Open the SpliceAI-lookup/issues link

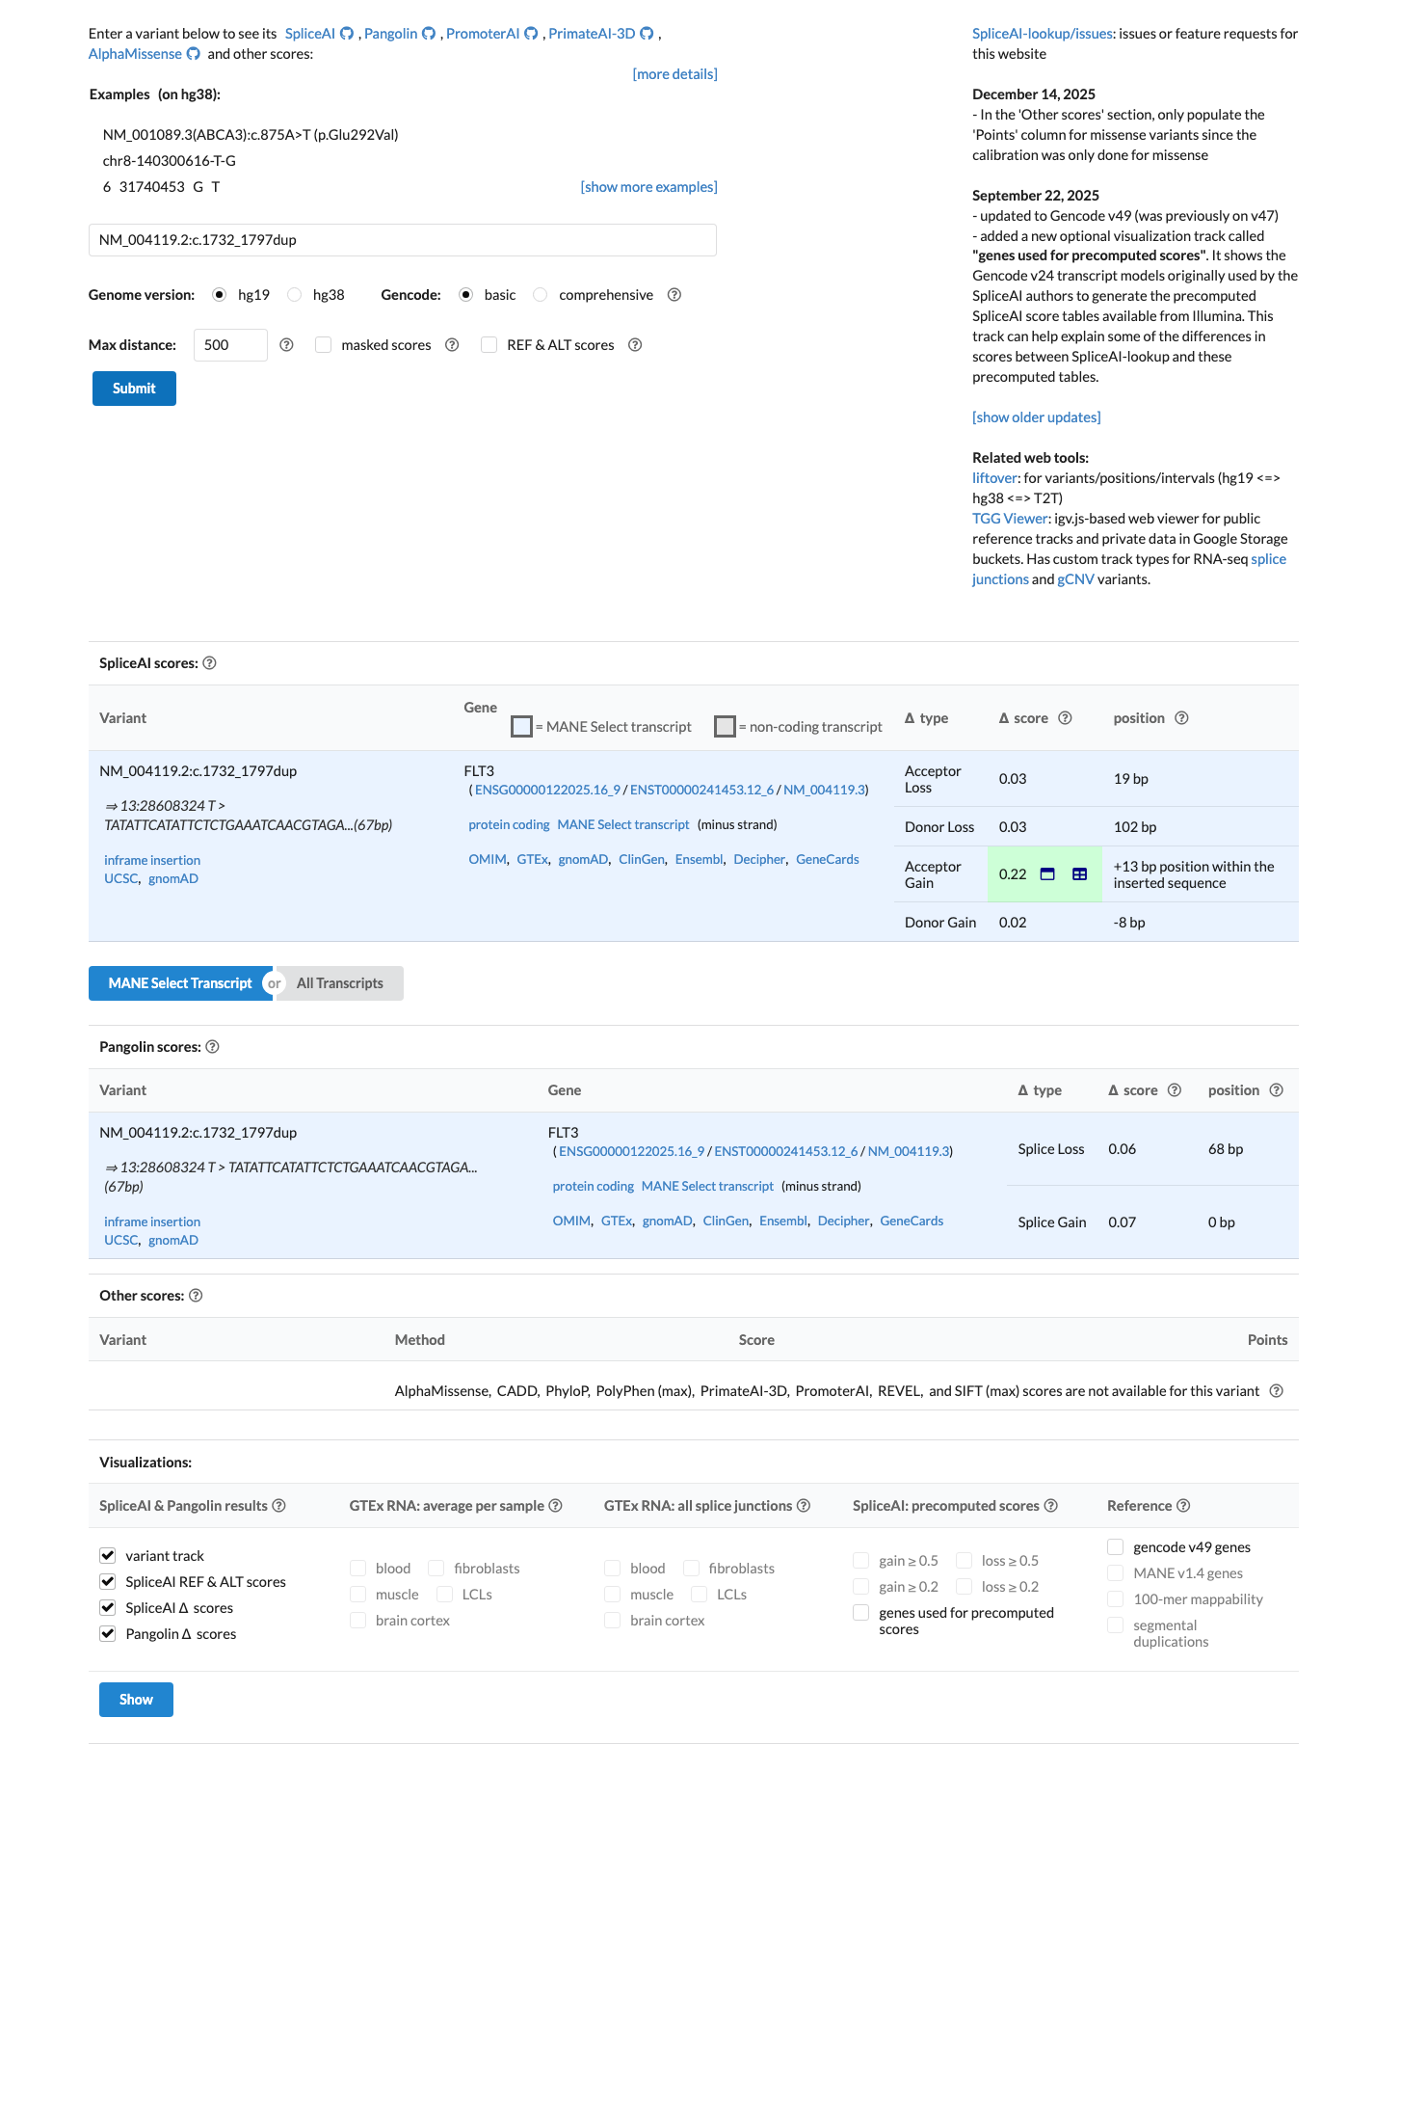coord(1043,34)
